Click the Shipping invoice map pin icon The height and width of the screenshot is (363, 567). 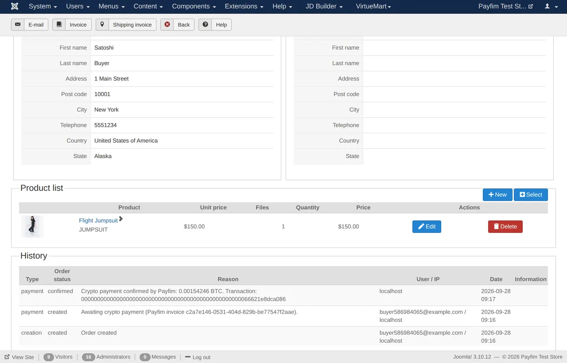tap(102, 24)
